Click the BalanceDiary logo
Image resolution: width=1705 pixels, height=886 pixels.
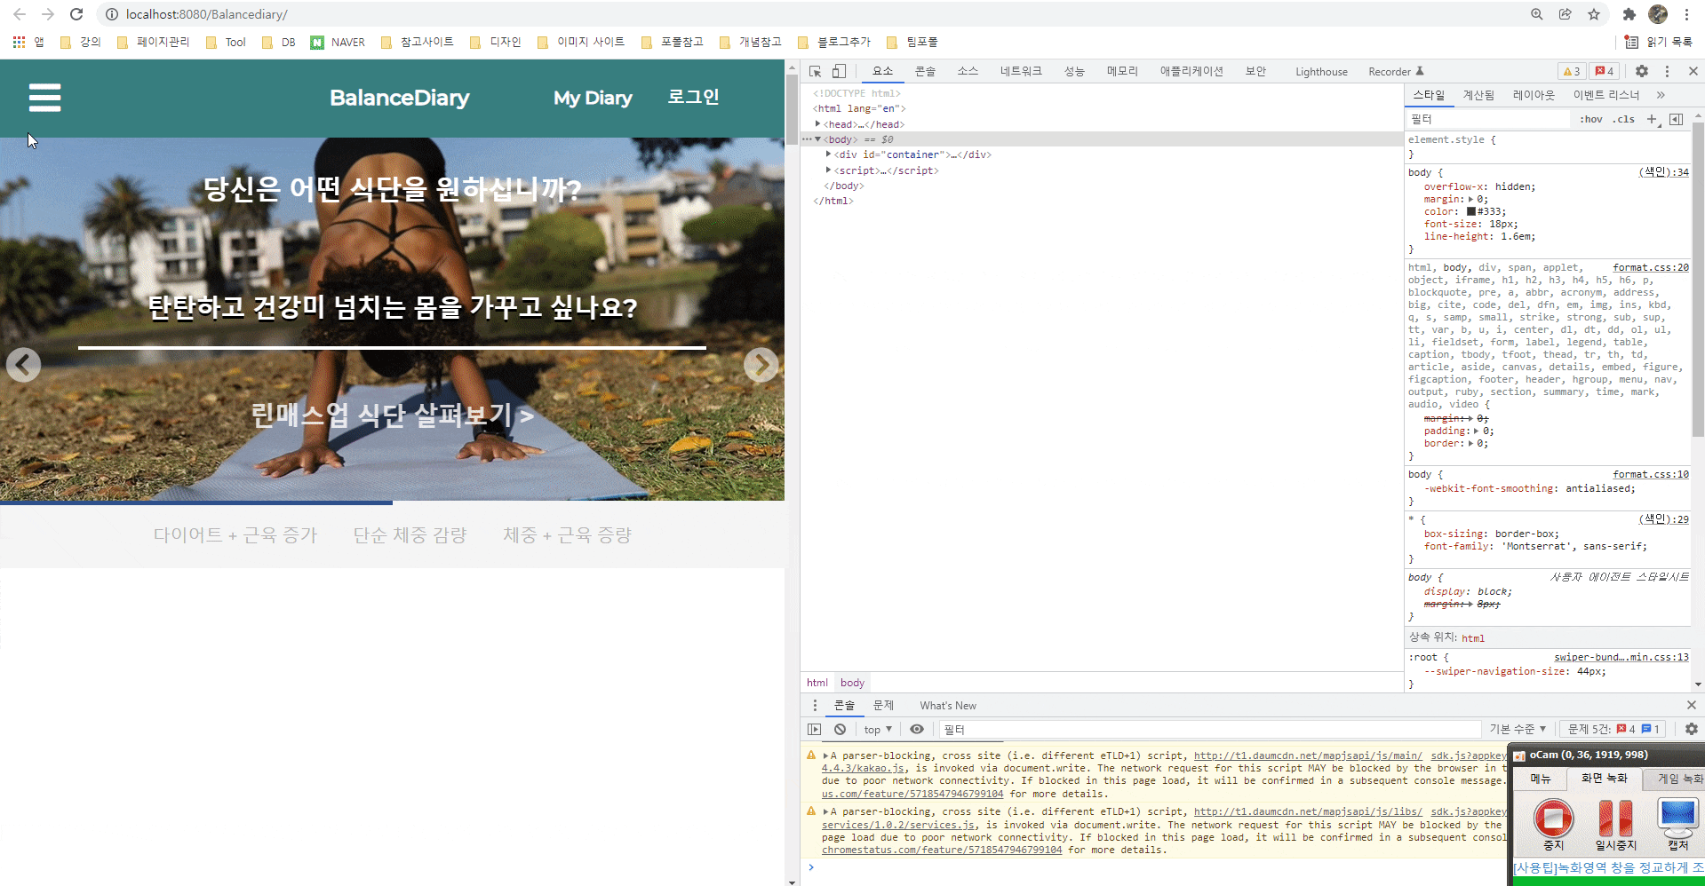[x=400, y=98]
